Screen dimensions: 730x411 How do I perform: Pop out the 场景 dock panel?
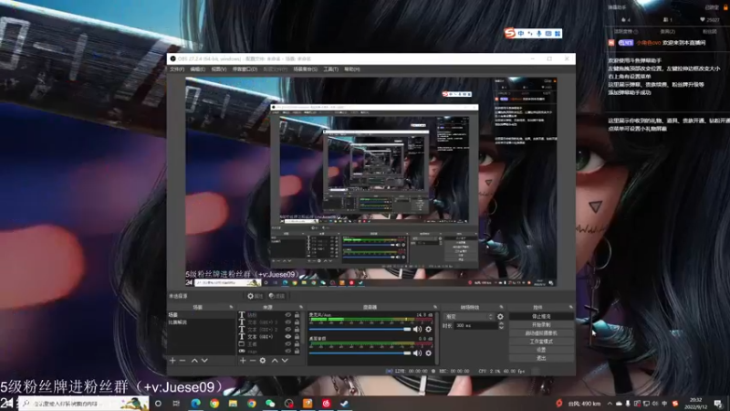(x=232, y=307)
